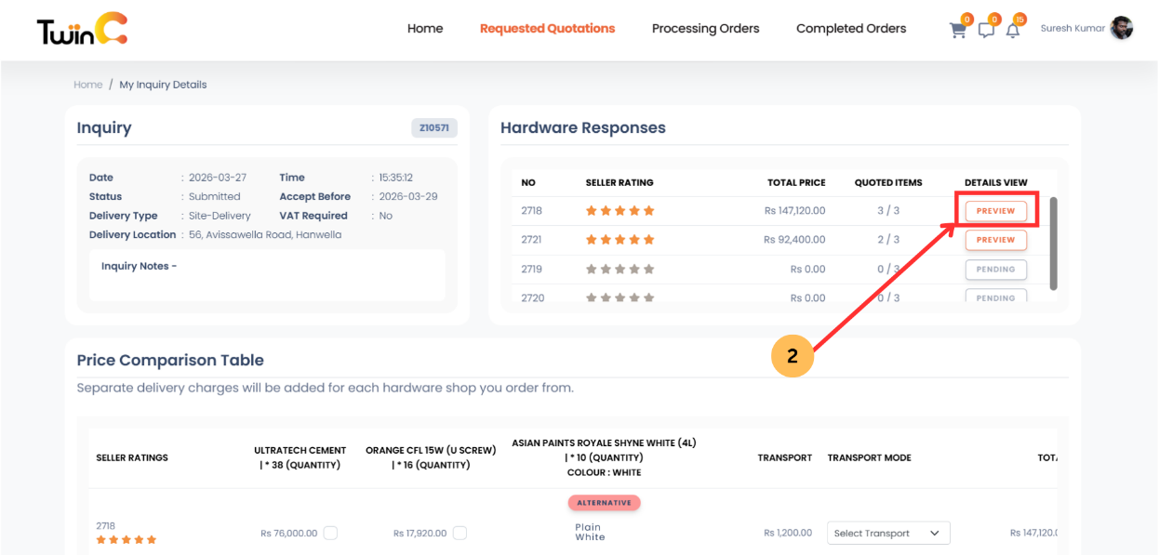Open Suresh Kumar's profile avatar
Screen dimensions: 1159x555
(x=1121, y=28)
